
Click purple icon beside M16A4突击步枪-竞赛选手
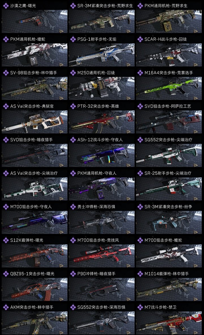[x=140, y=73]
